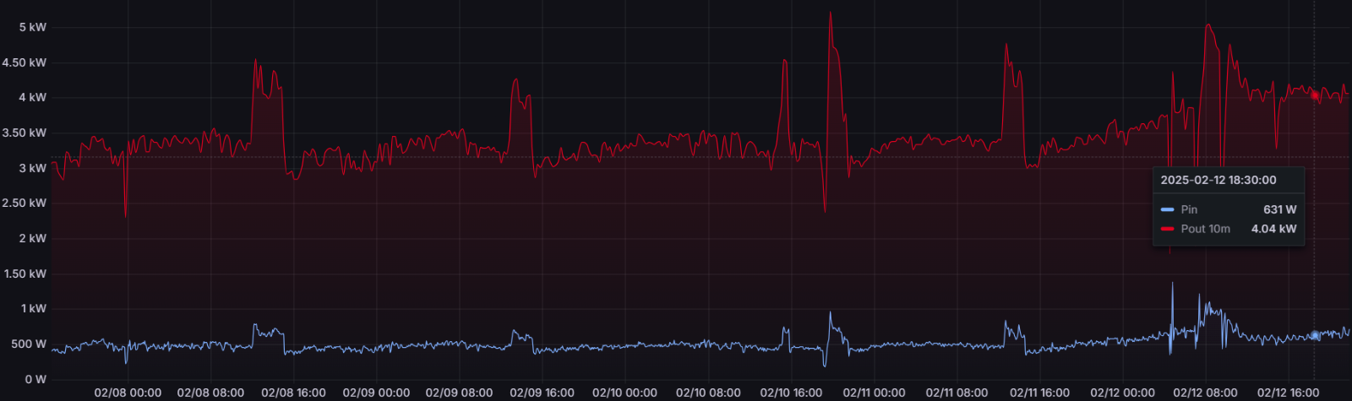This screenshot has height=401, width=1352.
Task: Click the '3.50 kW' y-axis label
Action: click(25, 133)
